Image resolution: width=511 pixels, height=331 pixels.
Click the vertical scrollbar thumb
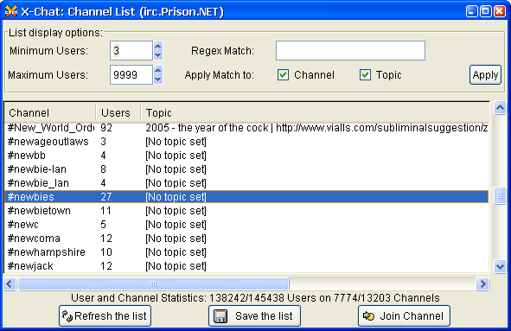coord(500,195)
